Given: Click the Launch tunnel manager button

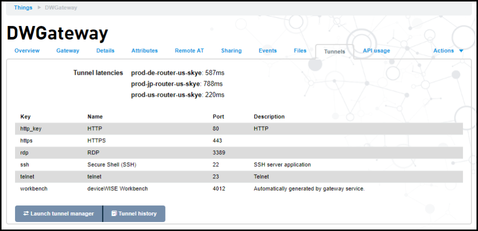Looking at the screenshot, I should tap(59, 213).
